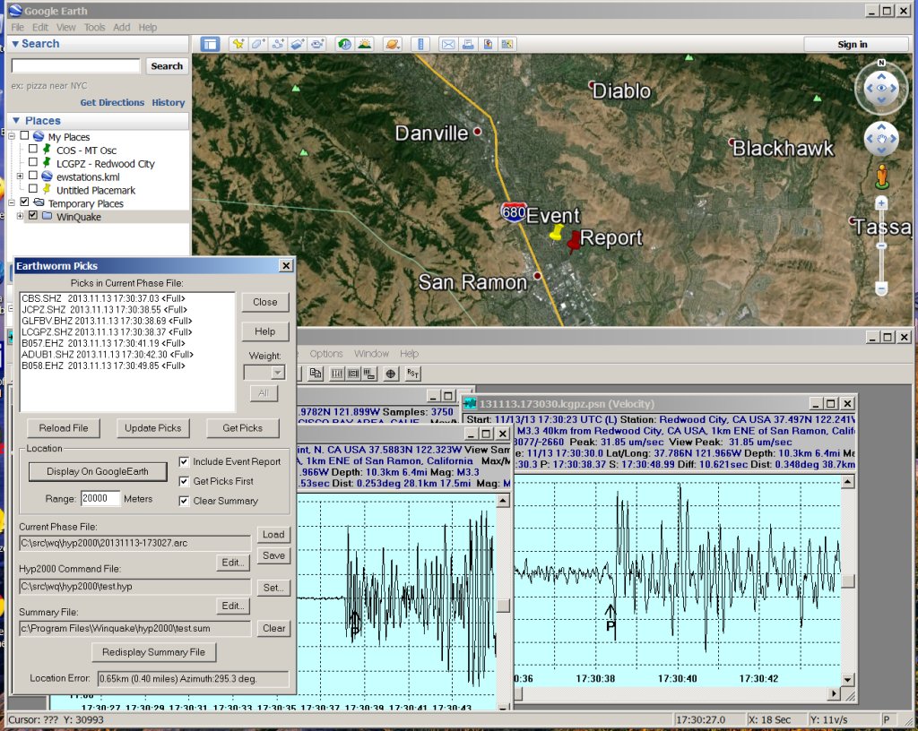Uncheck the Temporary Places checkbox
Viewport: 918px width, 731px height.
(24, 202)
